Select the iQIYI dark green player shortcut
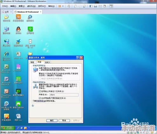This screenshot has width=157, height=134. [18, 93]
